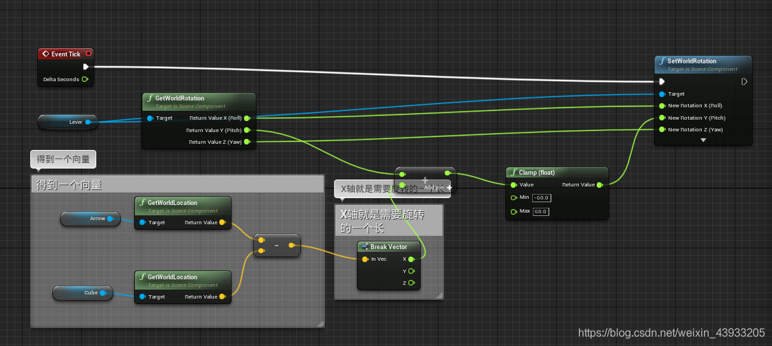Click the Break Vector Z output pin
Viewport: 772px width, 346px height.
(x=411, y=283)
